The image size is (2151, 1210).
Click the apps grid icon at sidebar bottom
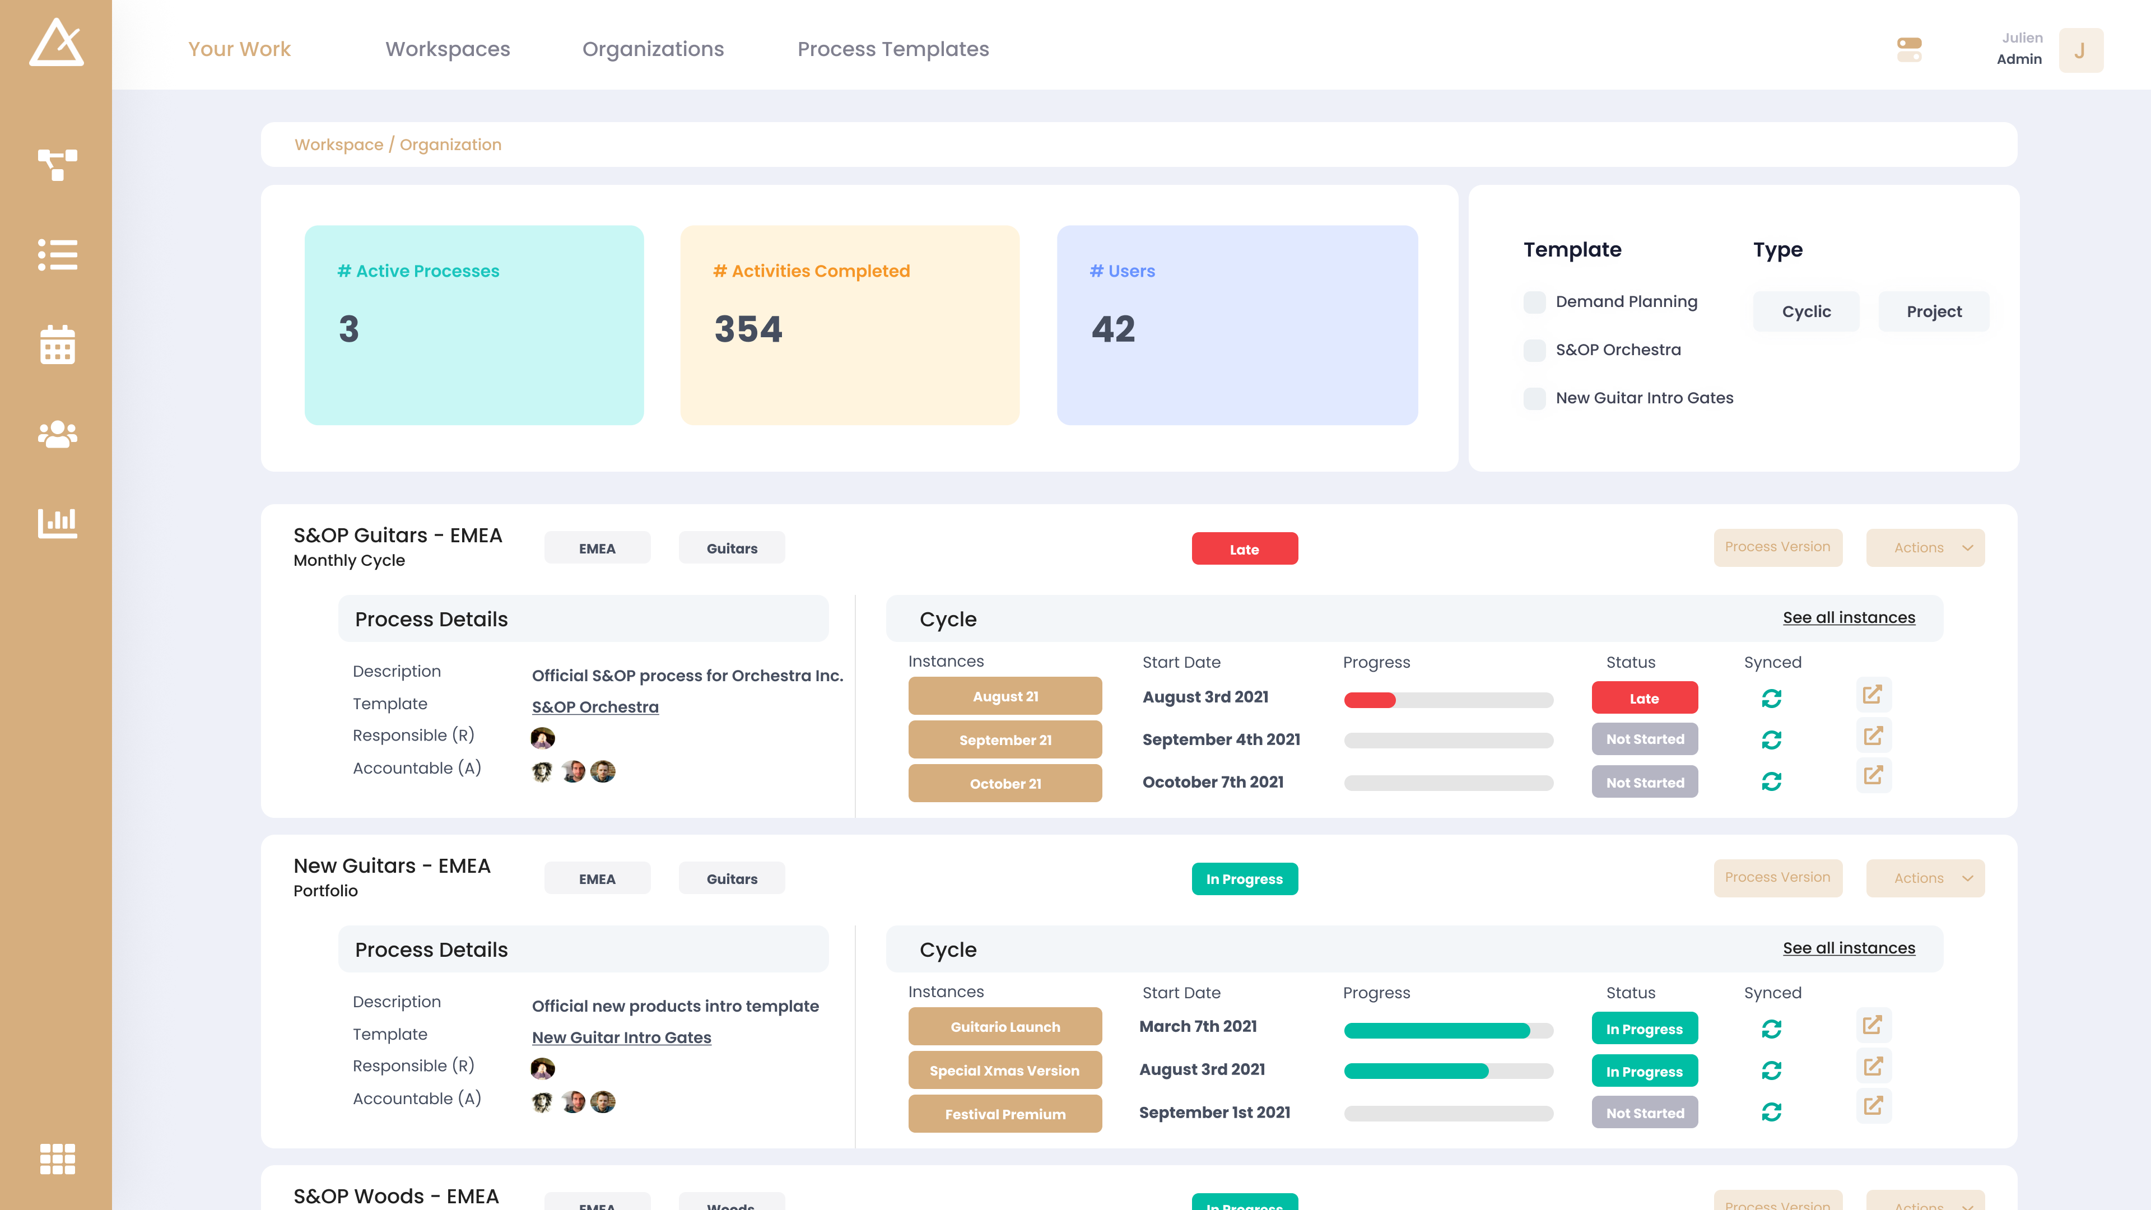[x=58, y=1159]
